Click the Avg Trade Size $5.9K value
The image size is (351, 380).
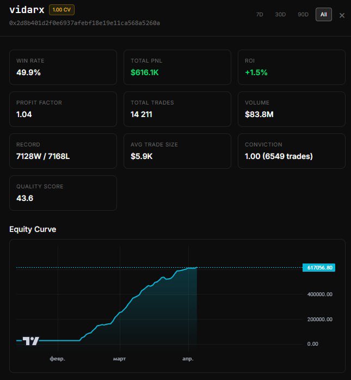click(141, 156)
